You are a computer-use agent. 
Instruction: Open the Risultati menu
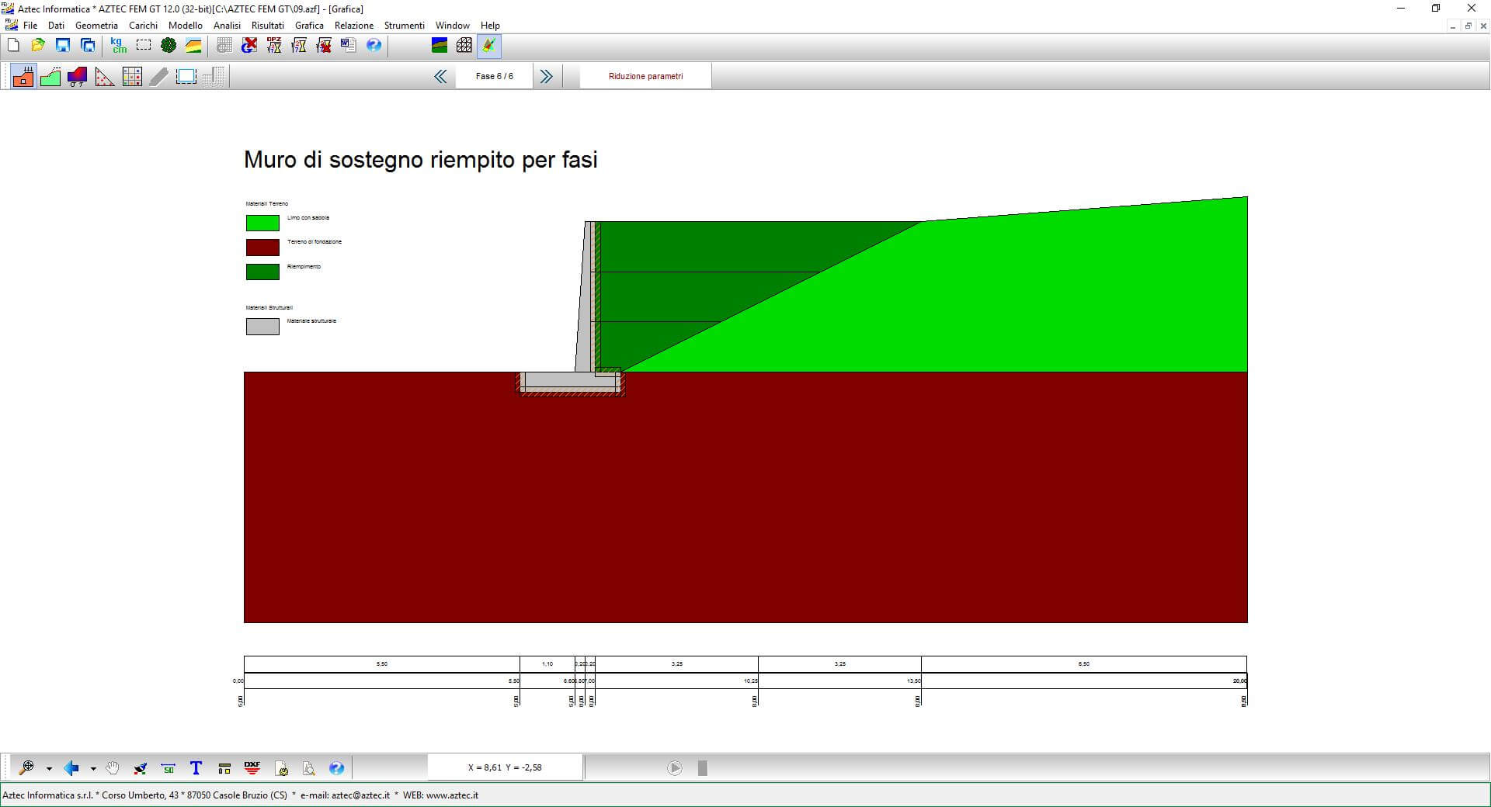267,26
